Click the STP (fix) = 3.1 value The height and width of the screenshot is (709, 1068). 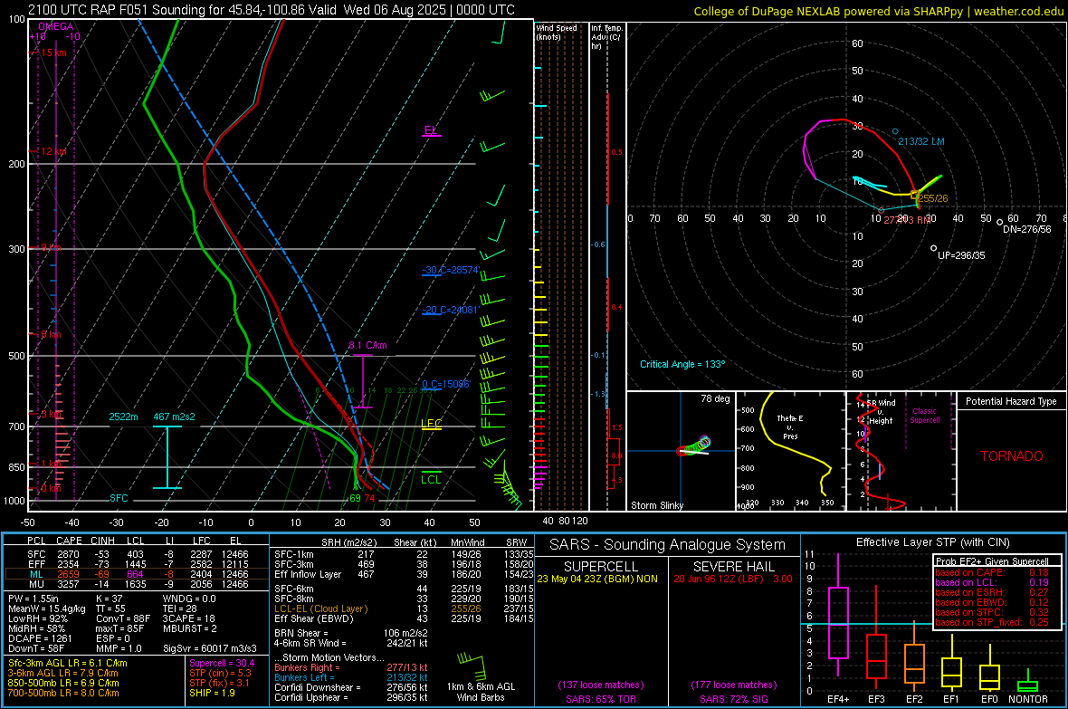pyautogui.click(x=219, y=683)
